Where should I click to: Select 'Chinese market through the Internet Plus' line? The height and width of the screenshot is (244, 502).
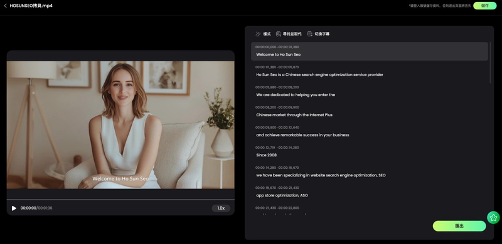click(x=294, y=115)
